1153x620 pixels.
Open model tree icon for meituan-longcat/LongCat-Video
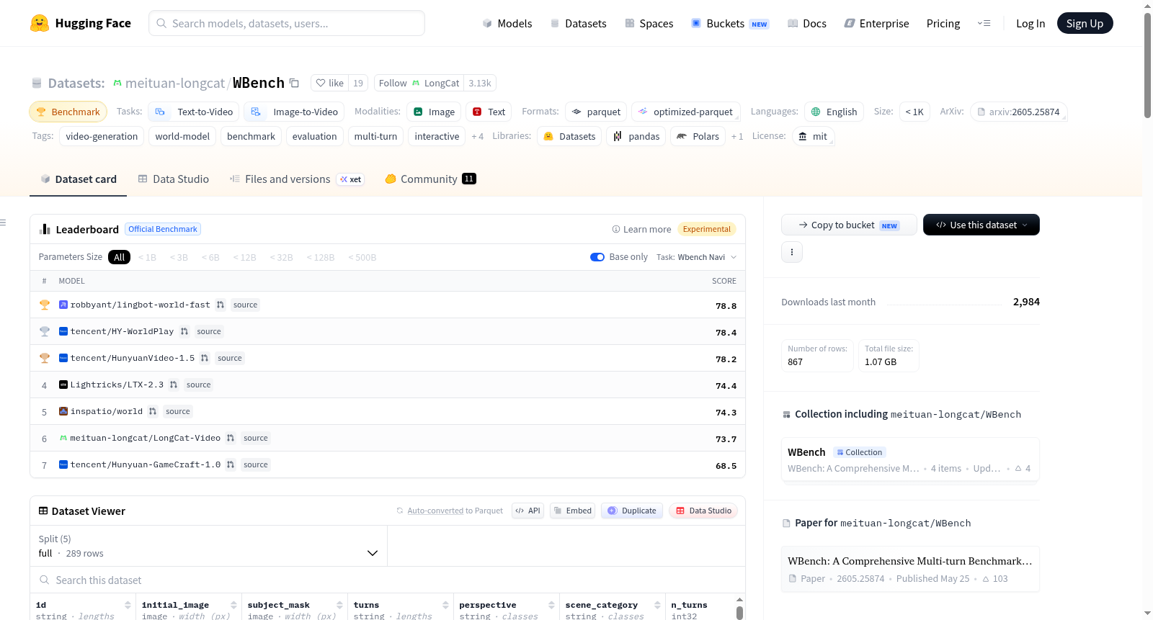(x=231, y=438)
